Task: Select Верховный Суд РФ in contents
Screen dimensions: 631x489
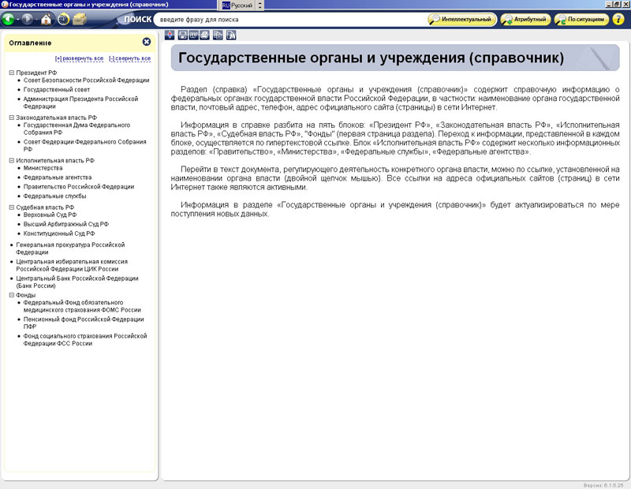Action: 50,215
